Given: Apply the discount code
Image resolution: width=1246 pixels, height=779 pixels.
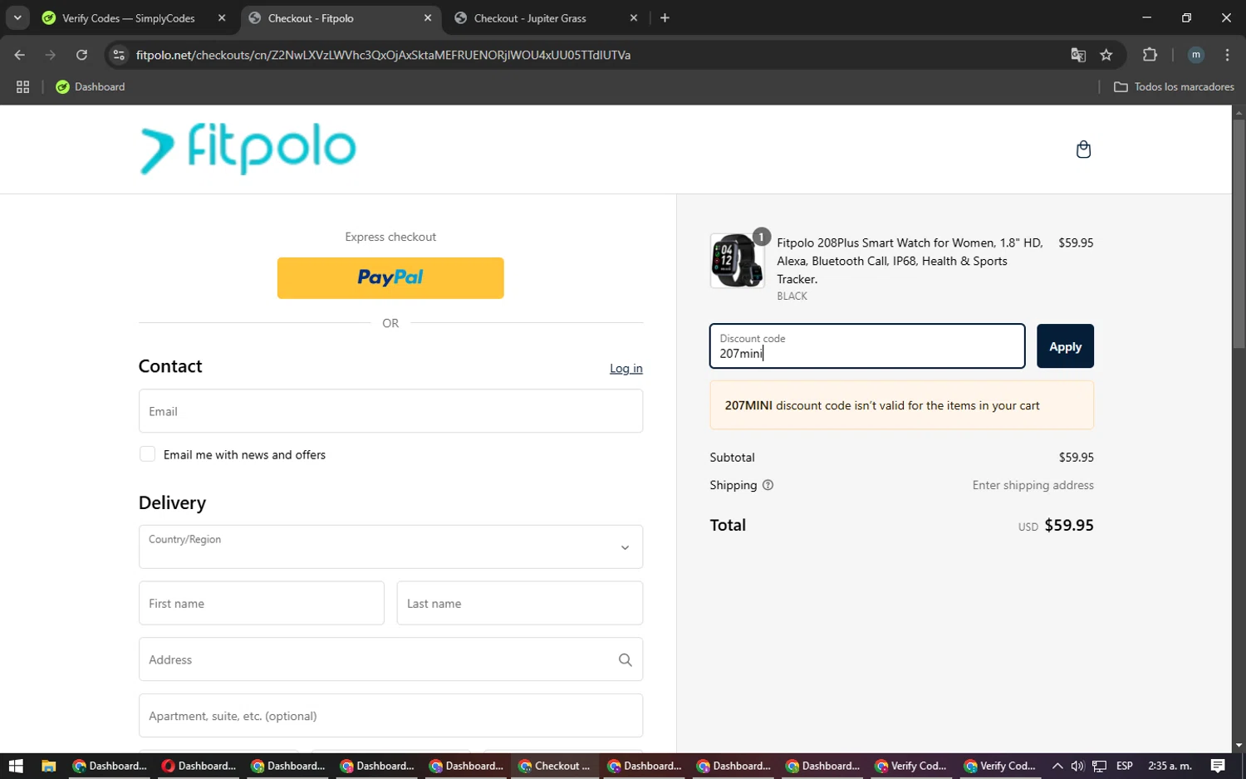Looking at the screenshot, I should click(1065, 346).
